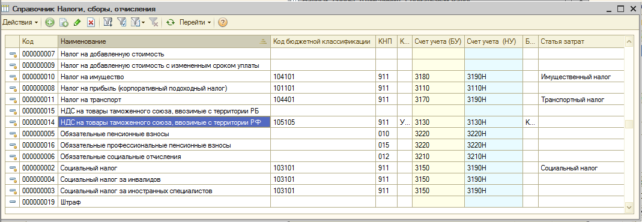The height and width of the screenshot is (222, 642).
Task: Select the Штраф row name
Action: tap(164, 202)
